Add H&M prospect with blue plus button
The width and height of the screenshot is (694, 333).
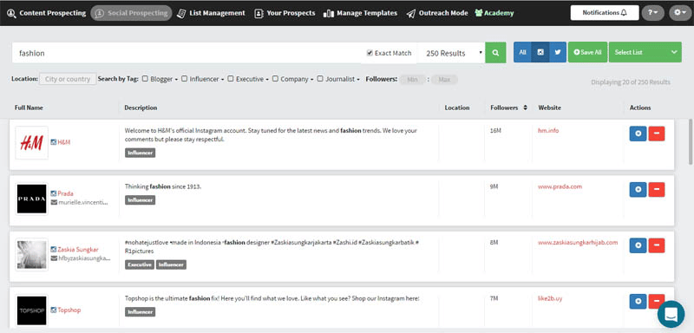click(x=638, y=134)
